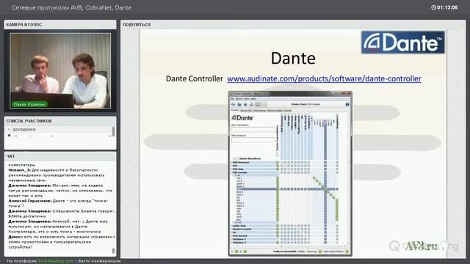Switch to the Routing tab
The width and height of the screenshot is (470, 264).
[x=234, y=110]
